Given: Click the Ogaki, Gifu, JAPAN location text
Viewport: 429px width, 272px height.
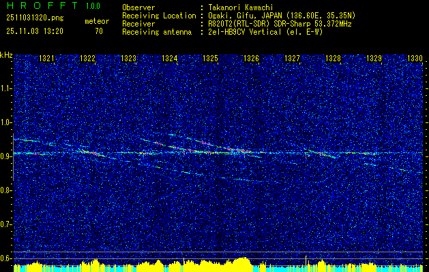Looking at the screenshot, I should 281,16.
